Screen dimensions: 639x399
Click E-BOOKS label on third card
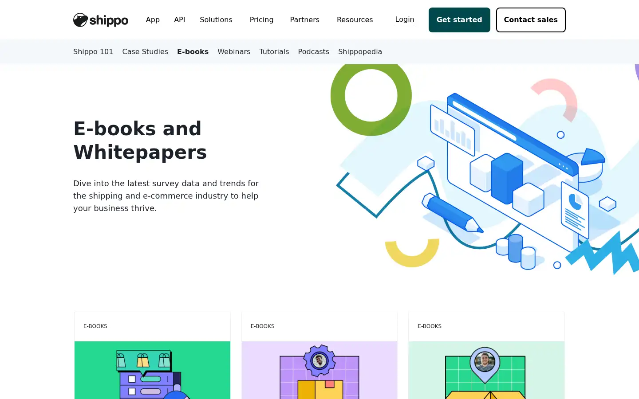pyautogui.click(x=430, y=326)
